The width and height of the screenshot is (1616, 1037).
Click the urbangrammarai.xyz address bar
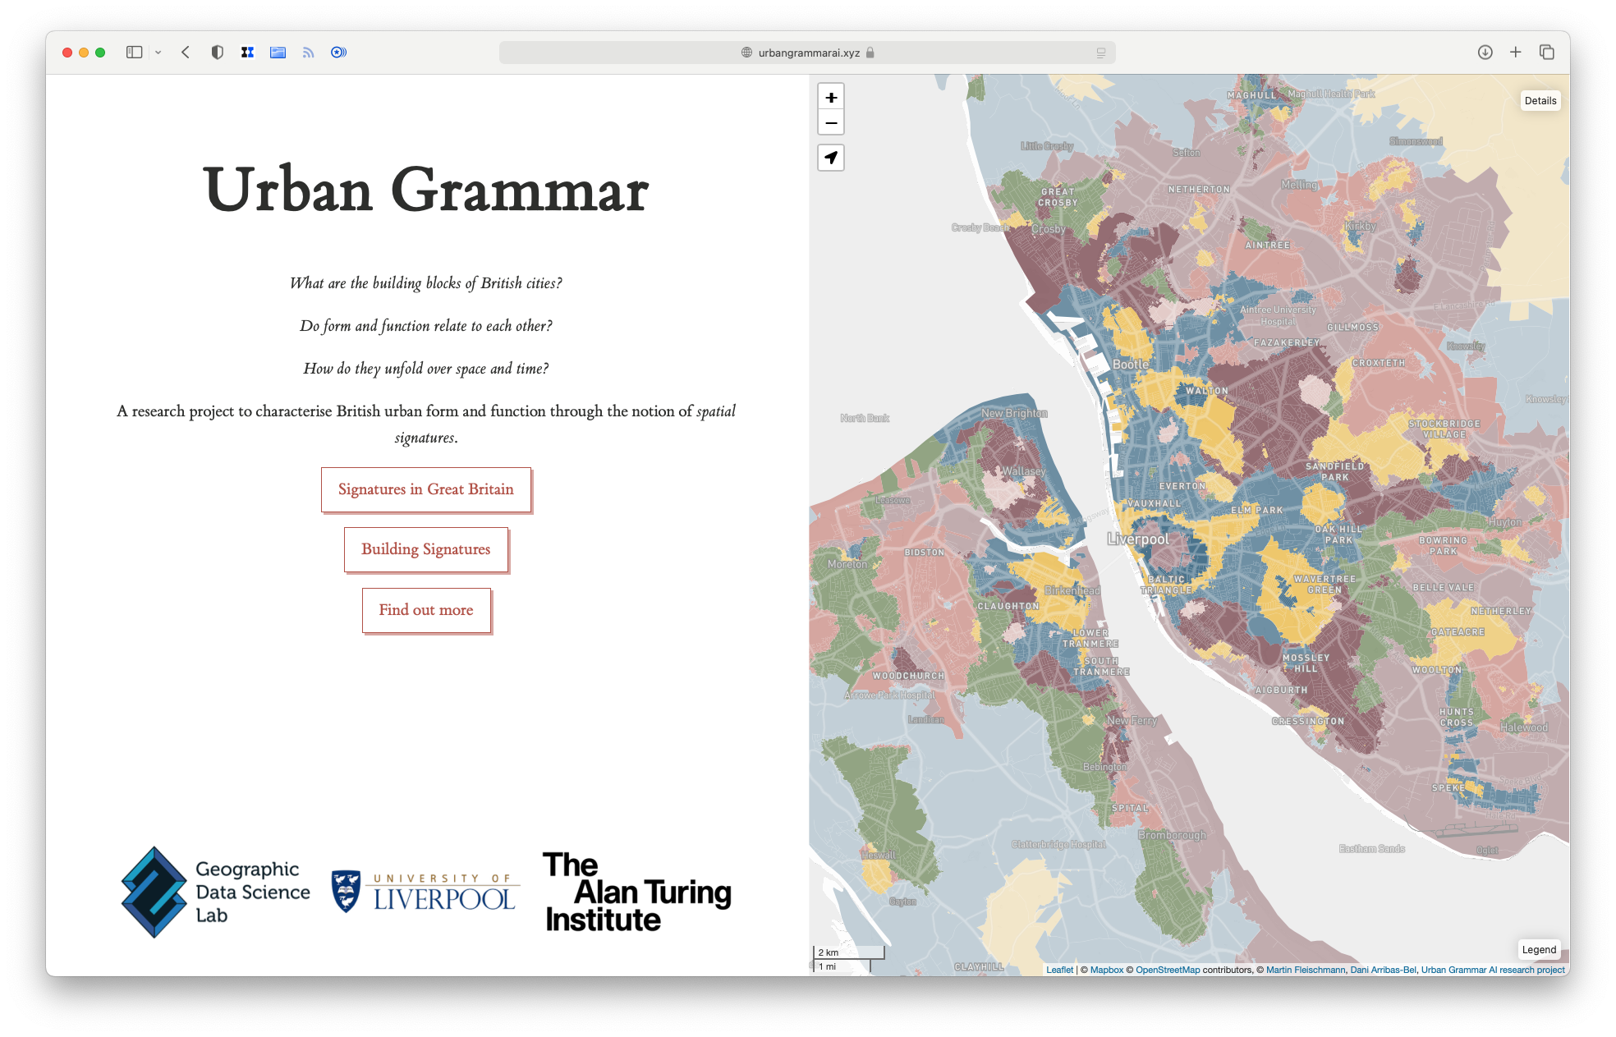point(808,53)
